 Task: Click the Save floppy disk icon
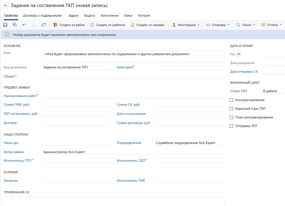[x=5, y=25]
